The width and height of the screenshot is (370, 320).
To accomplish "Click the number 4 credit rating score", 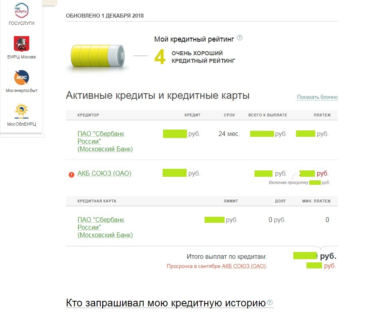I will pos(160,58).
